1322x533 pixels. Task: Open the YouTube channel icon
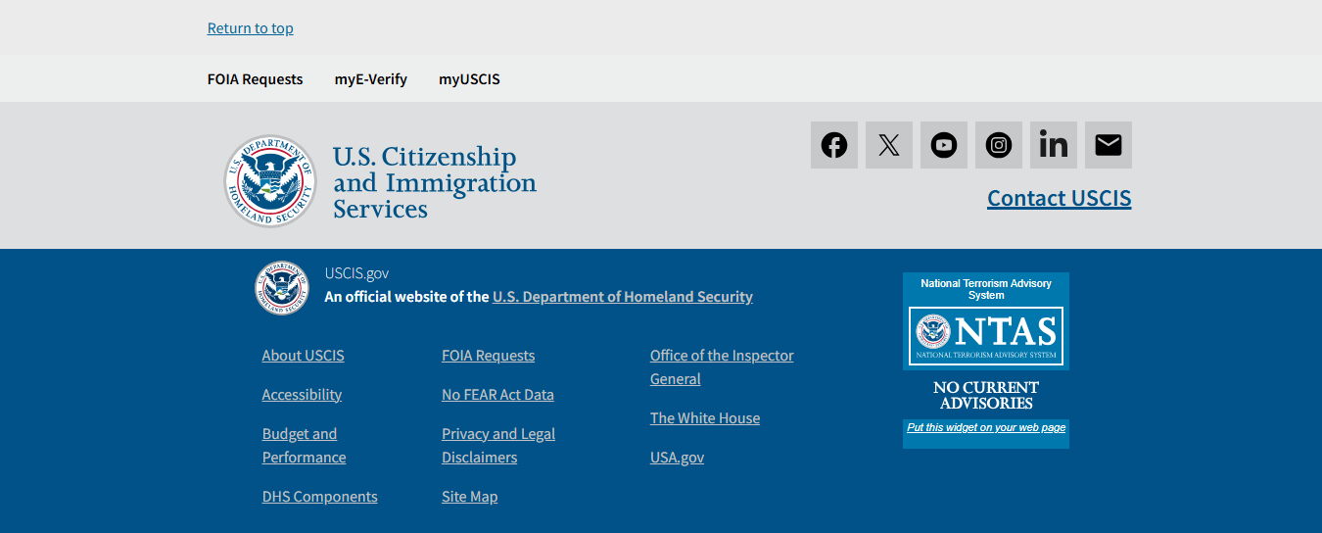(943, 145)
